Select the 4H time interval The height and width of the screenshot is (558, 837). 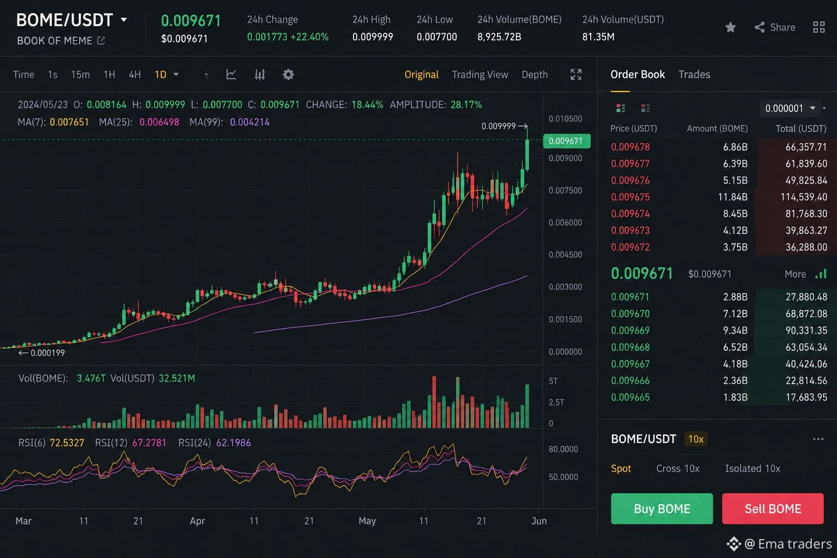point(135,75)
